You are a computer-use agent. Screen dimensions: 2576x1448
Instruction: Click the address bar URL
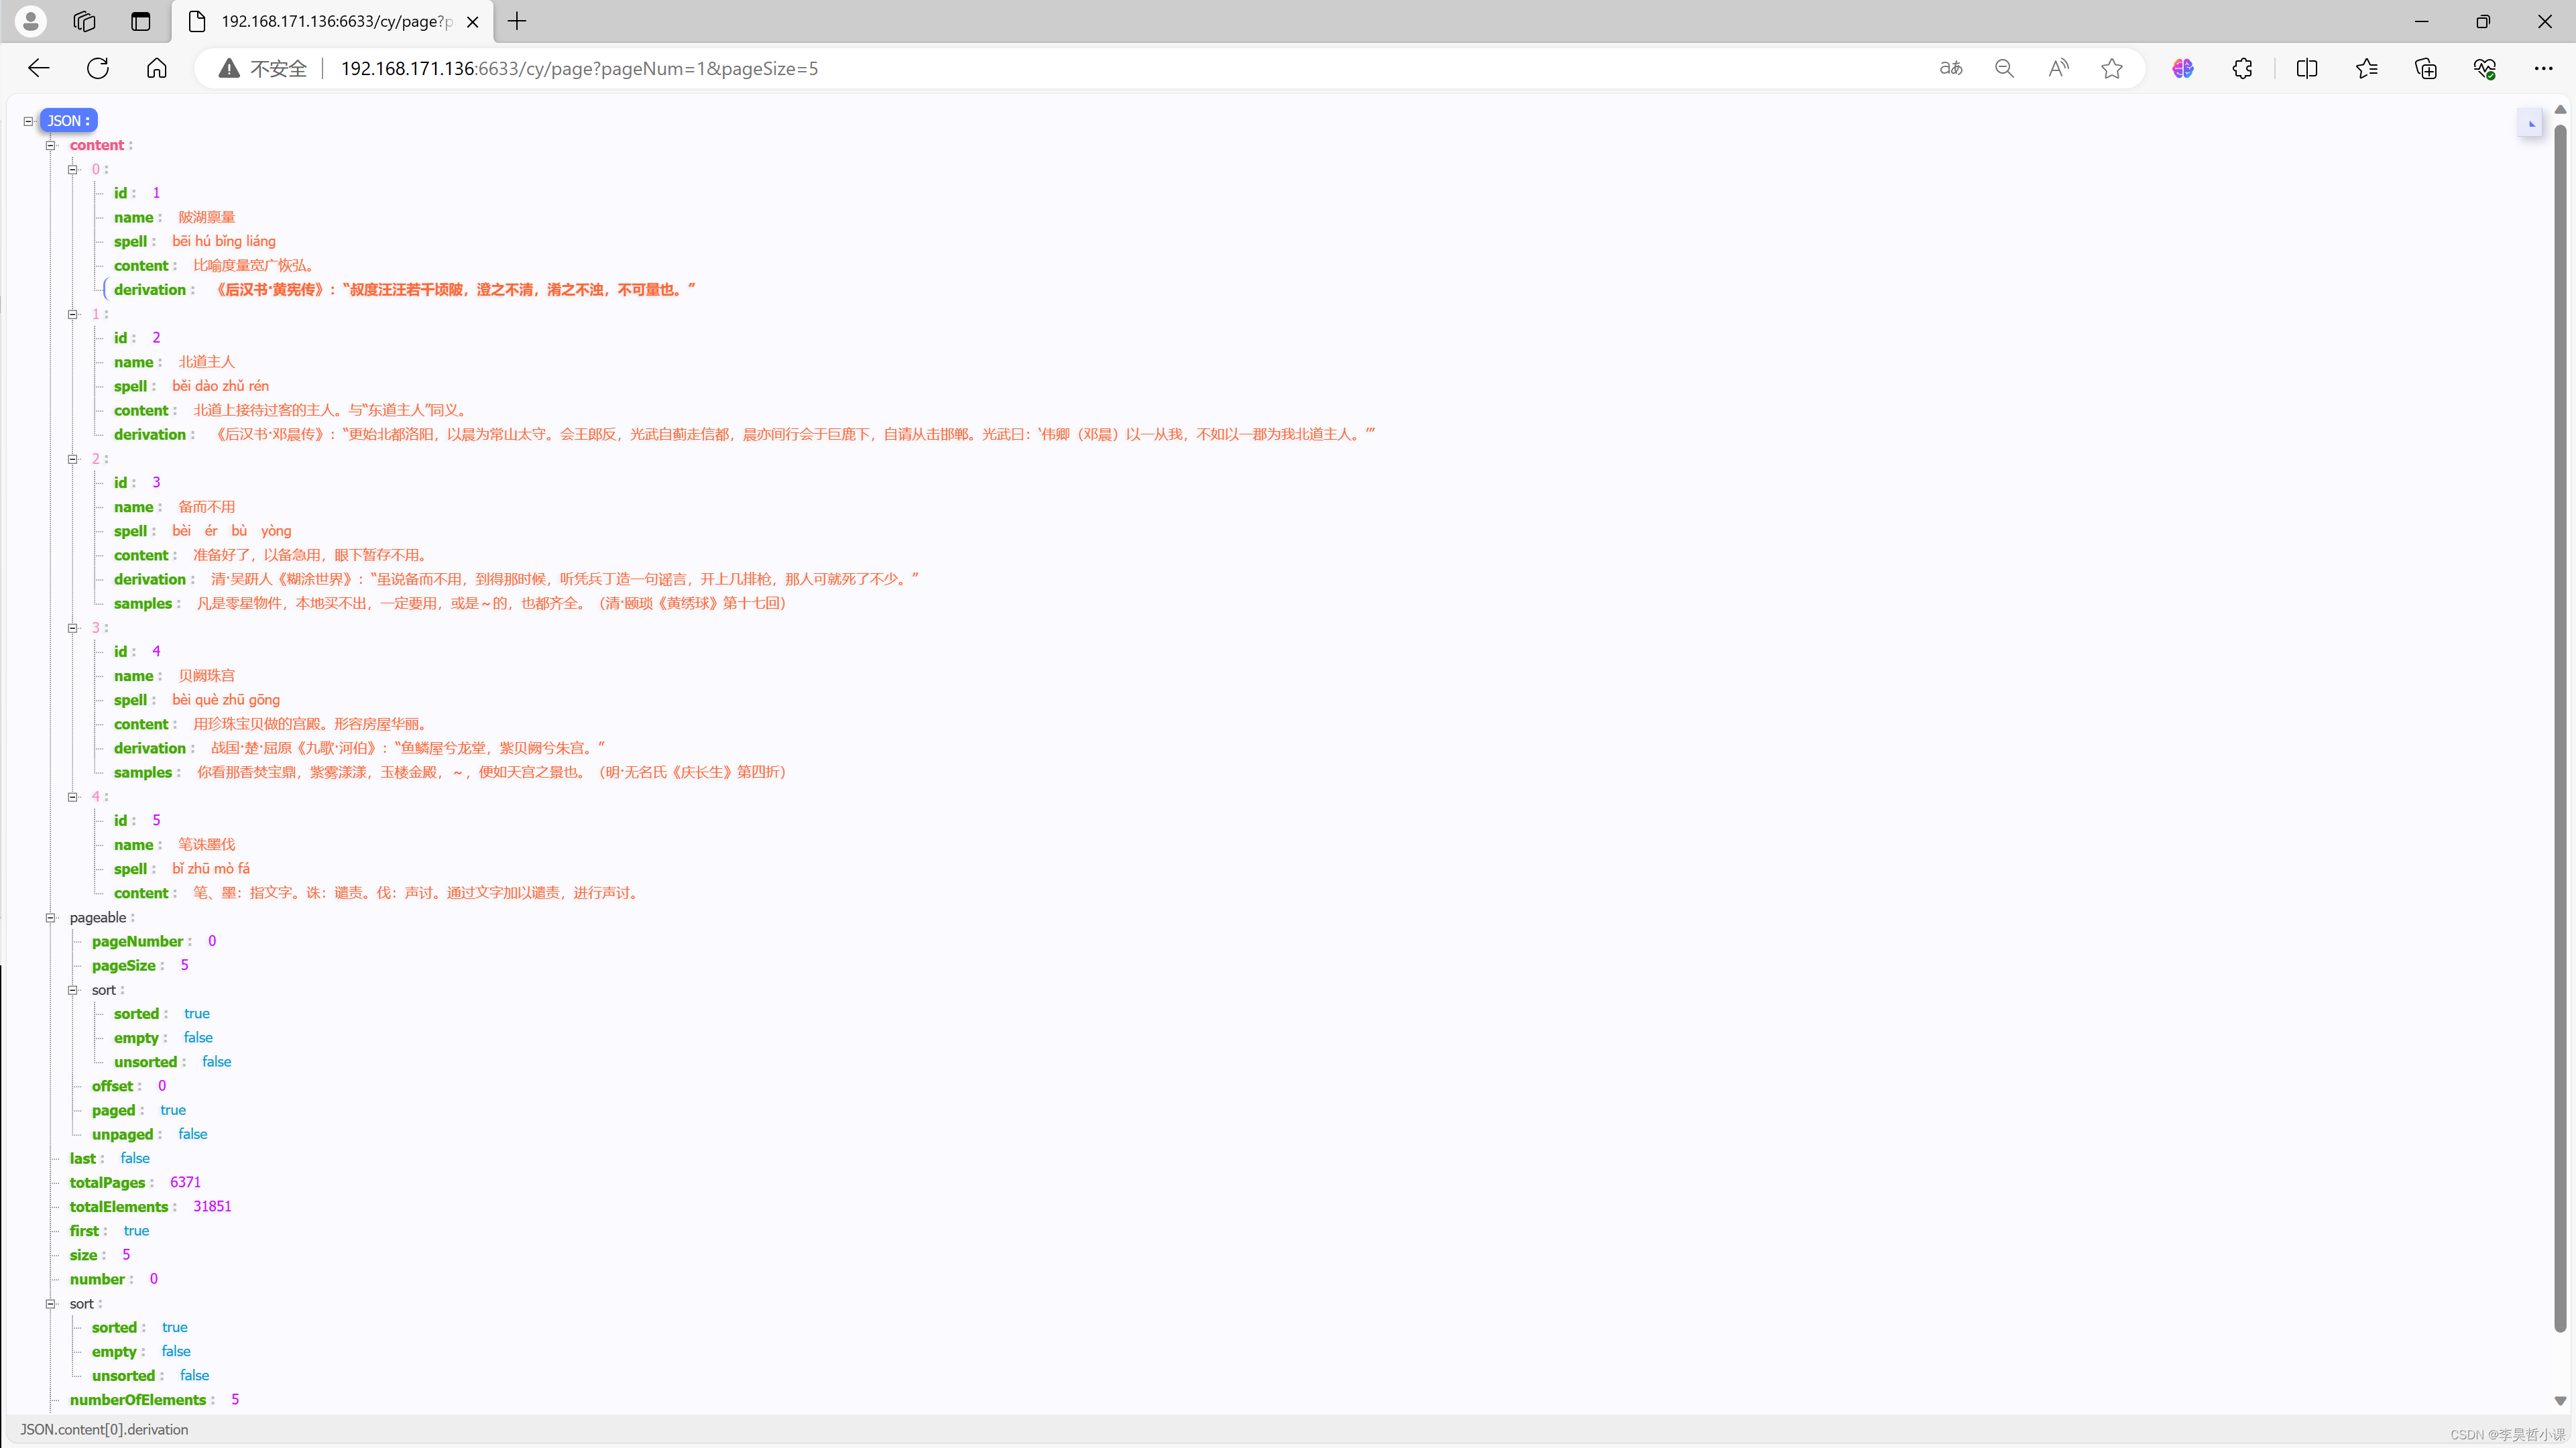tap(579, 68)
